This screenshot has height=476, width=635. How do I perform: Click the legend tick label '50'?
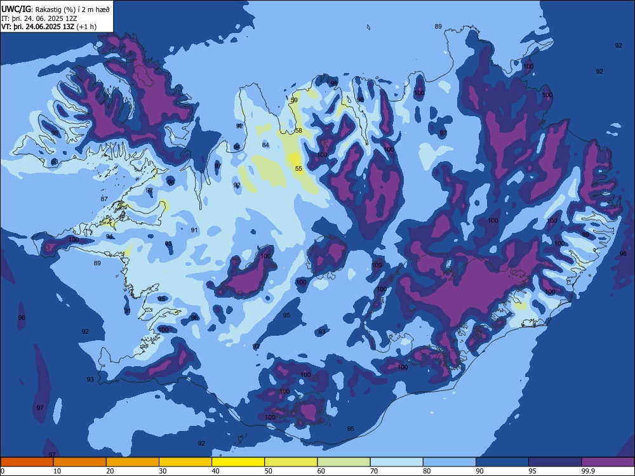(269, 471)
